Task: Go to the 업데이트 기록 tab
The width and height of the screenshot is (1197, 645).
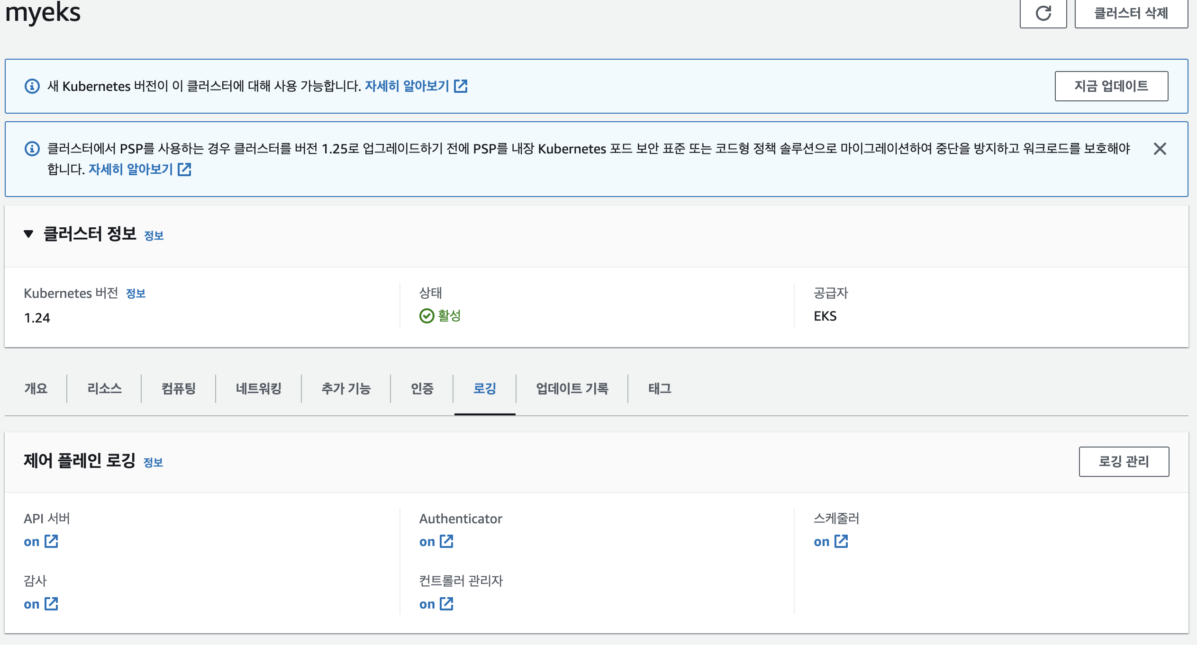Action: [572, 389]
